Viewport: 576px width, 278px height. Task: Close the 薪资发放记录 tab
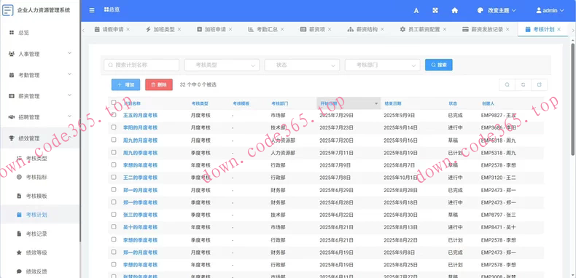(507, 29)
